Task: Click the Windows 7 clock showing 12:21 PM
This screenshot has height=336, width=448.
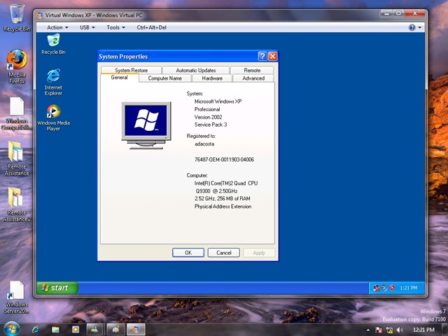Action: [423, 330]
